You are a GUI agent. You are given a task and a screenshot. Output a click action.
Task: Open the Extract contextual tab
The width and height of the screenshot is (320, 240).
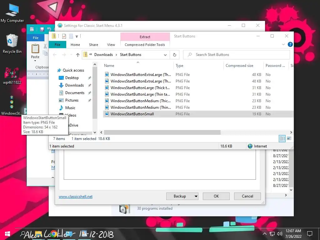[145, 37]
